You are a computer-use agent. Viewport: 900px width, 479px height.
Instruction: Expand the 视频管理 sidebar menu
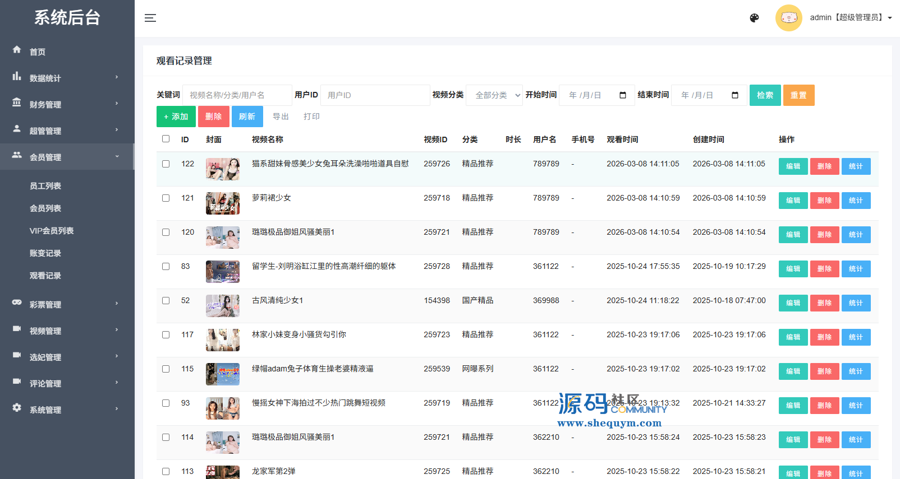[x=66, y=331]
